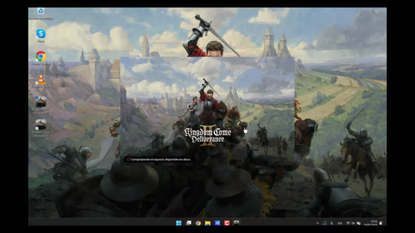Click the muted volume tray icon

click(x=353, y=223)
